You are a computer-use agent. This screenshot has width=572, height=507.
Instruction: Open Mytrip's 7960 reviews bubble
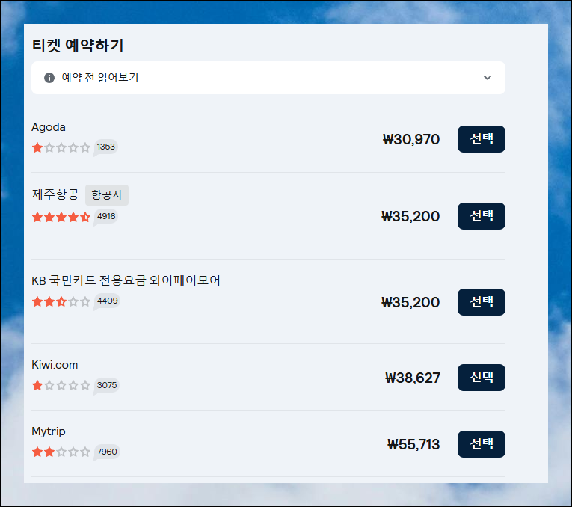pyautogui.click(x=106, y=452)
